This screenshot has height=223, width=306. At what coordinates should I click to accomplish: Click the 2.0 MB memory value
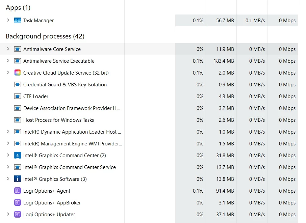[226, 73]
